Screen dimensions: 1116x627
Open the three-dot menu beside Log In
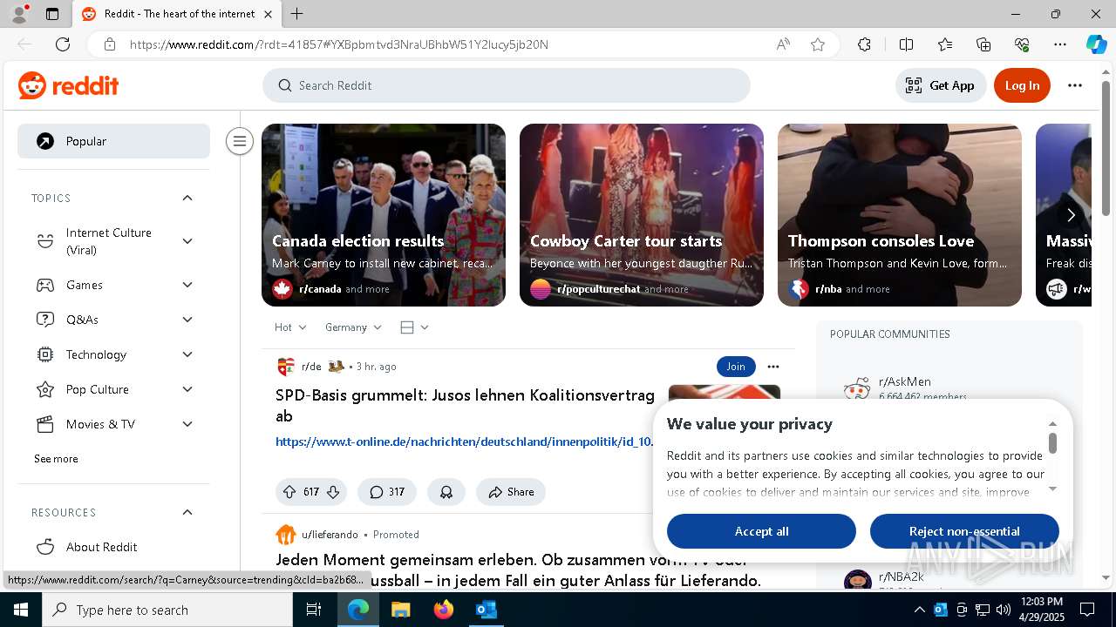pyautogui.click(x=1075, y=85)
